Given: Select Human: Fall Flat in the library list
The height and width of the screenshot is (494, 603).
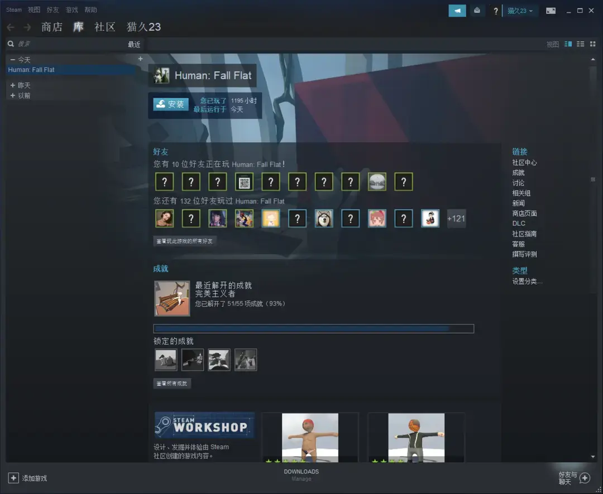Looking at the screenshot, I should [71, 70].
